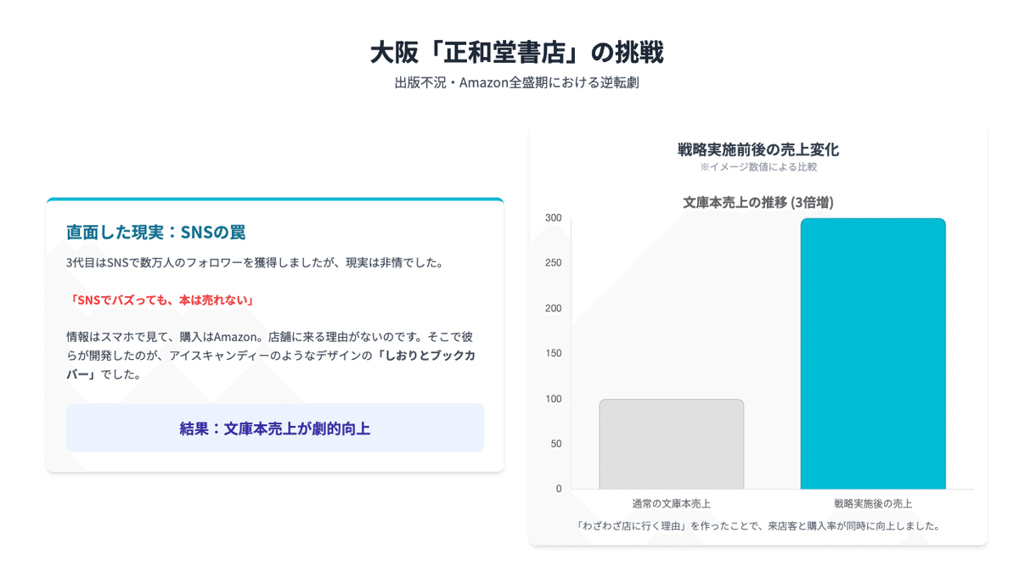Screen dimensions: 1019x572
Task: Click the 150 value on the y-axis
Action: (553, 353)
